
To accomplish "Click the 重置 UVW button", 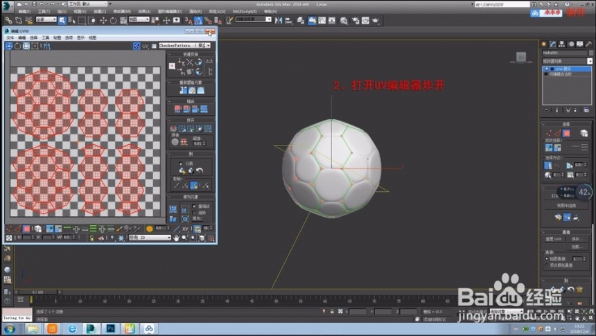I will coord(554,239).
